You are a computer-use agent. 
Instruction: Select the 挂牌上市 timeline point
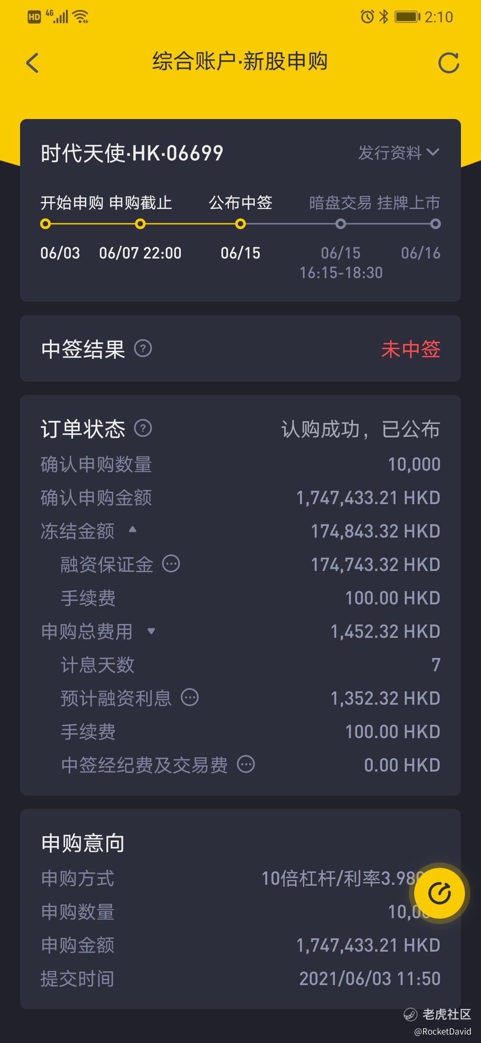436,224
